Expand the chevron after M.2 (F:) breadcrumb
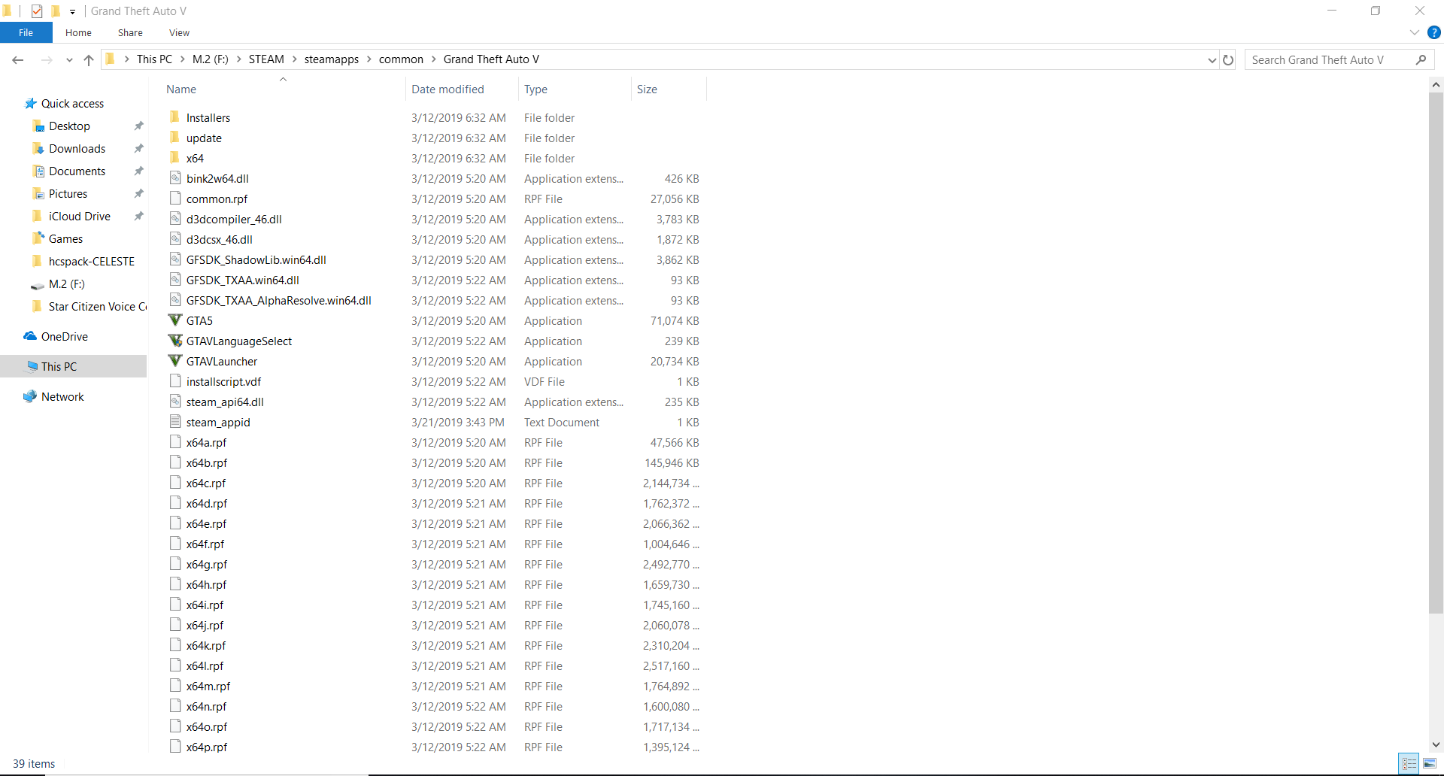Screen dimensions: 1444x776 coord(238,59)
